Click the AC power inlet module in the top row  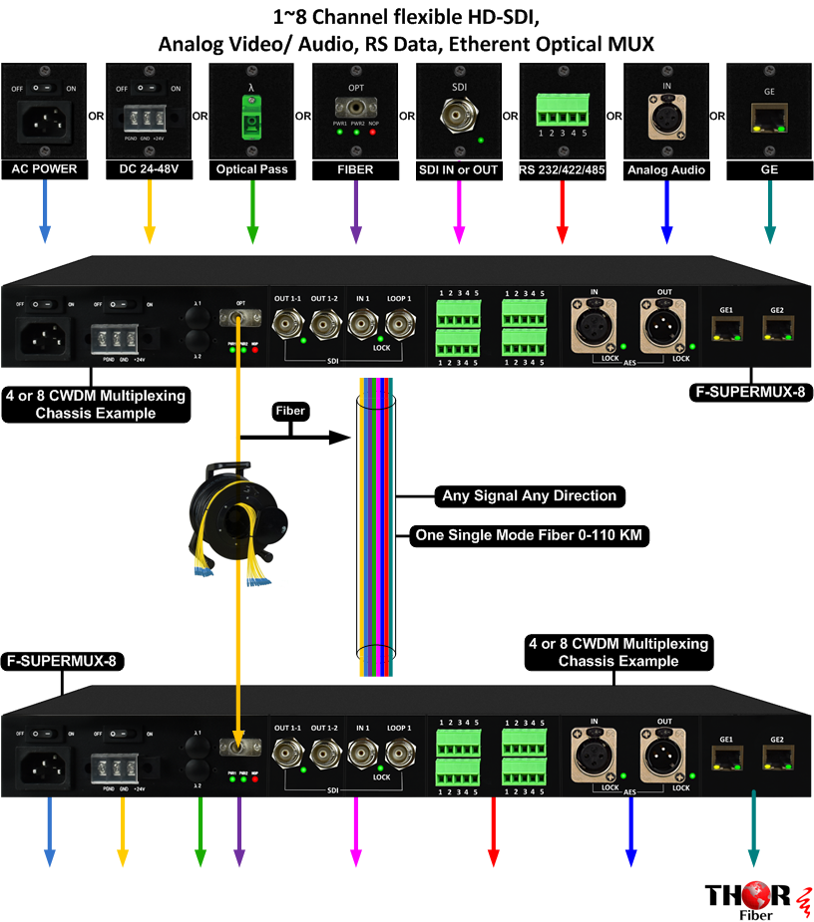point(44,120)
